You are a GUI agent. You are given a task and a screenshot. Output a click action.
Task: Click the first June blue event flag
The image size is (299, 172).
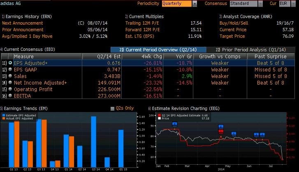(257, 135)
